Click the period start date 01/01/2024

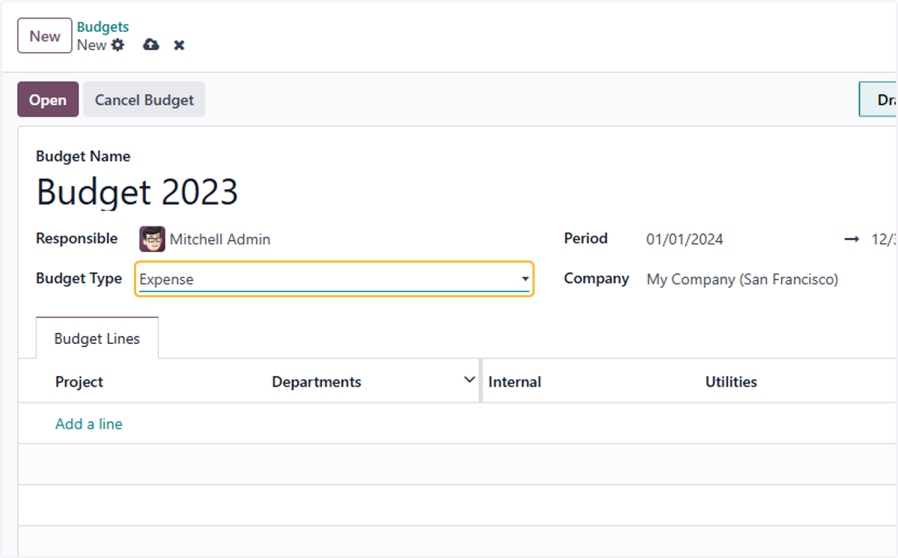[x=685, y=239]
